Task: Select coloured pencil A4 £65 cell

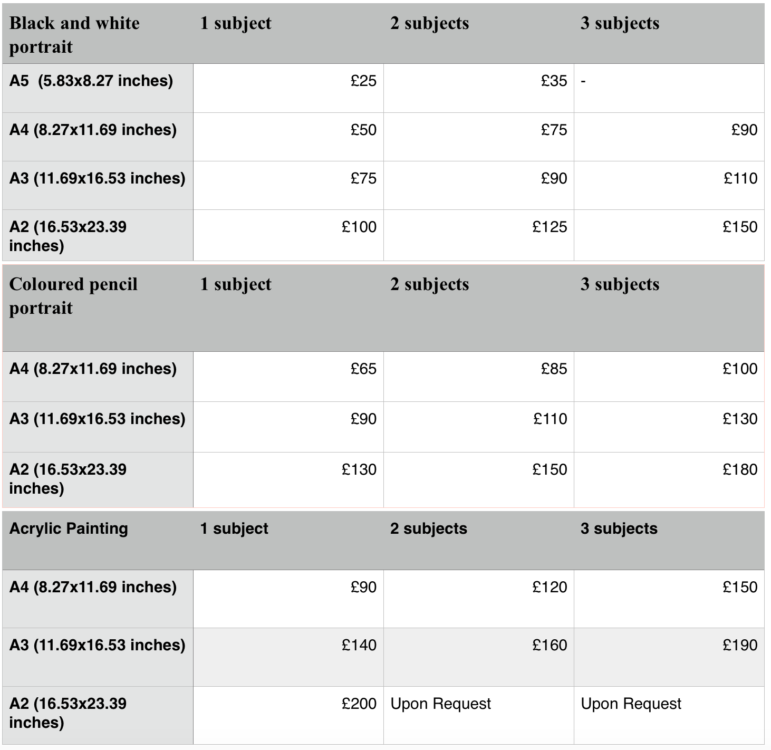Action: click(x=363, y=369)
